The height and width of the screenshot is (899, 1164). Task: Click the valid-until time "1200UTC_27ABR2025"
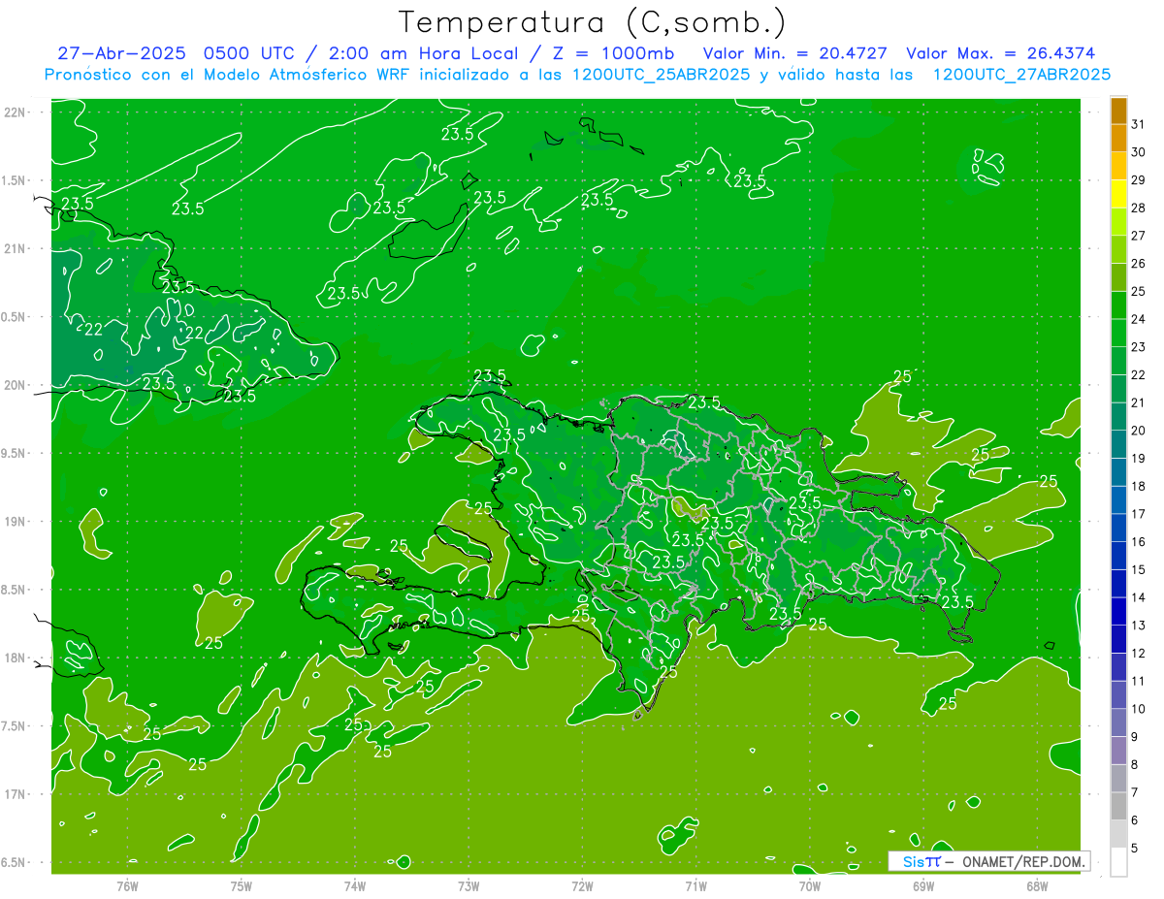coord(1021,75)
